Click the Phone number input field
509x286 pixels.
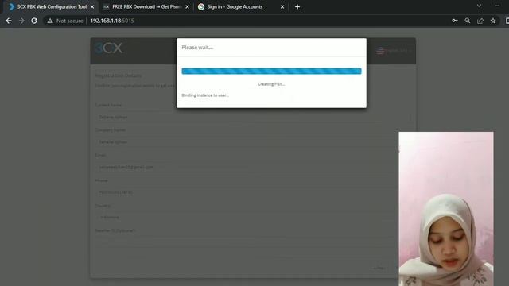(x=253, y=192)
